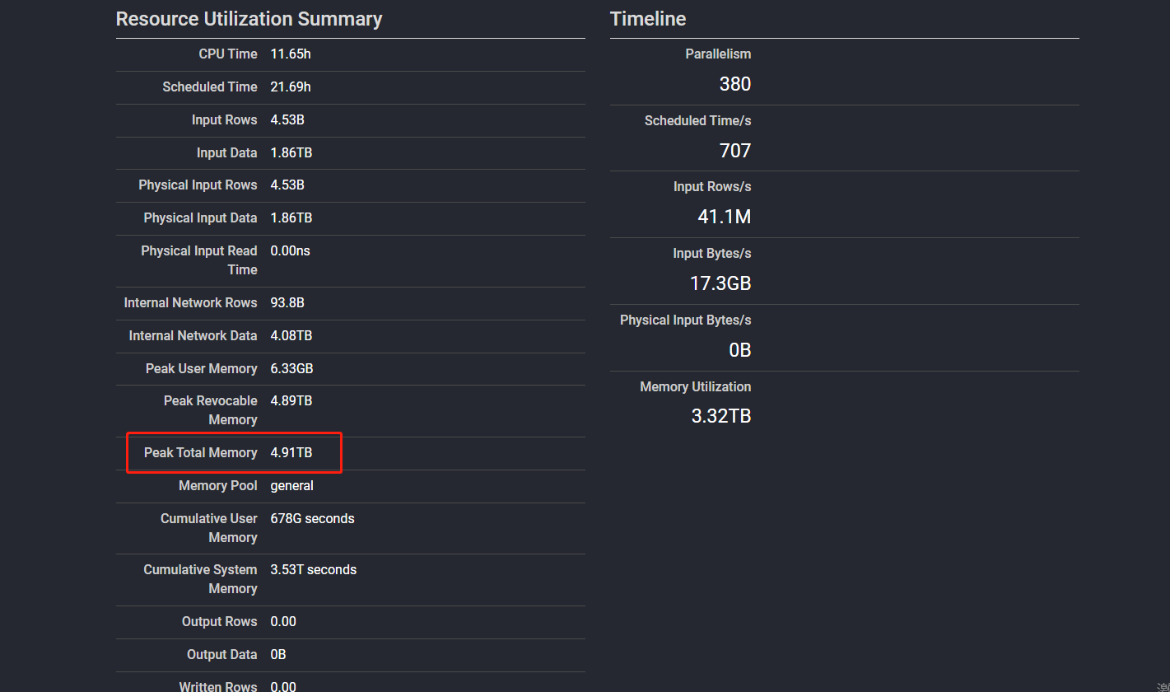Screen dimensions: 1170x692
Task: Click the Scheduled Time/s label
Action: 698,120
